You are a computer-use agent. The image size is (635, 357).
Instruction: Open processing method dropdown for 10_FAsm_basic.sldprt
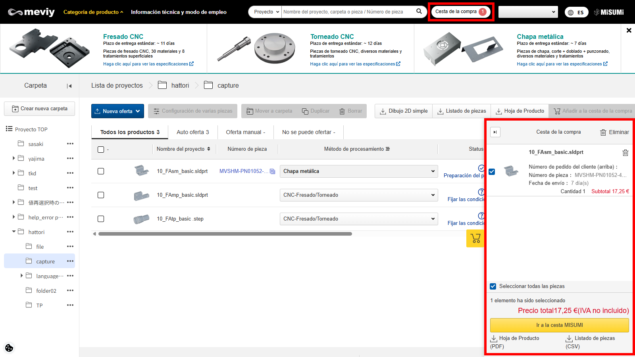pos(359,171)
